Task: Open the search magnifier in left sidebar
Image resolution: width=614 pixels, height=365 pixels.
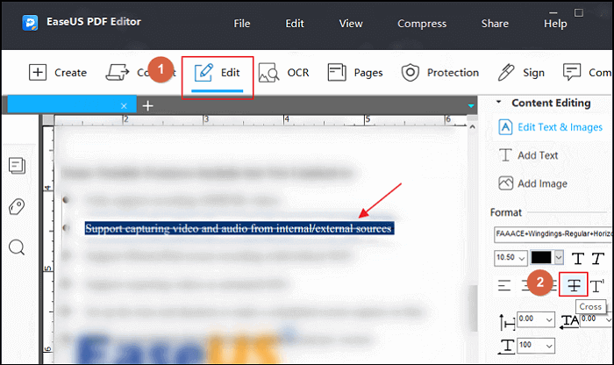Action: tap(17, 247)
